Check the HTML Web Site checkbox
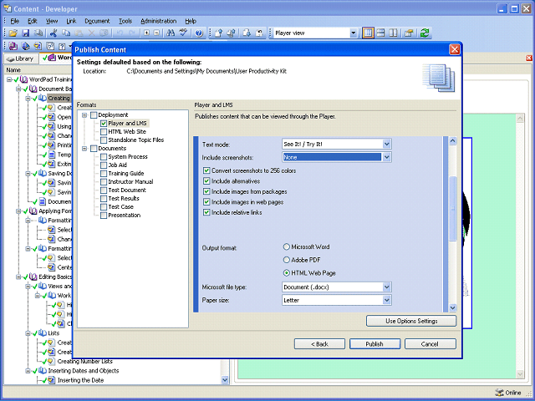This screenshot has height=401, width=535. 104,132
